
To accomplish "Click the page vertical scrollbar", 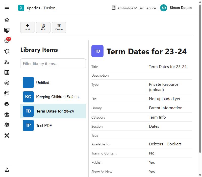I will 200,79.
